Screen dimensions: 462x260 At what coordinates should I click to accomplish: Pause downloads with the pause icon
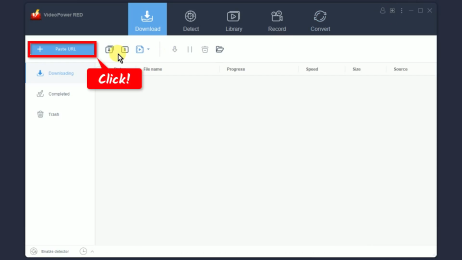coord(190,49)
